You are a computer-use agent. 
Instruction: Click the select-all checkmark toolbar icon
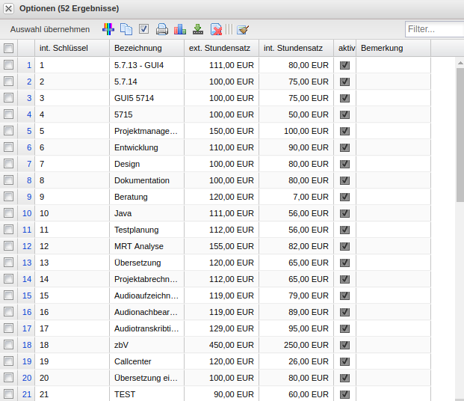coord(144,30)
